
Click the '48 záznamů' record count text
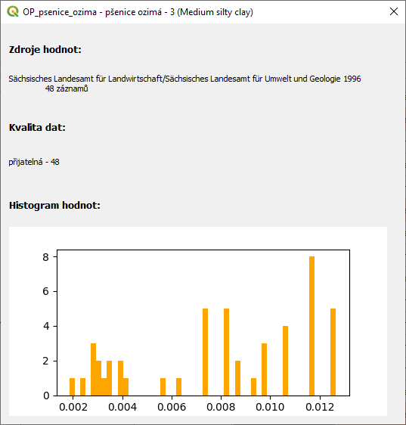pos(67,88)
